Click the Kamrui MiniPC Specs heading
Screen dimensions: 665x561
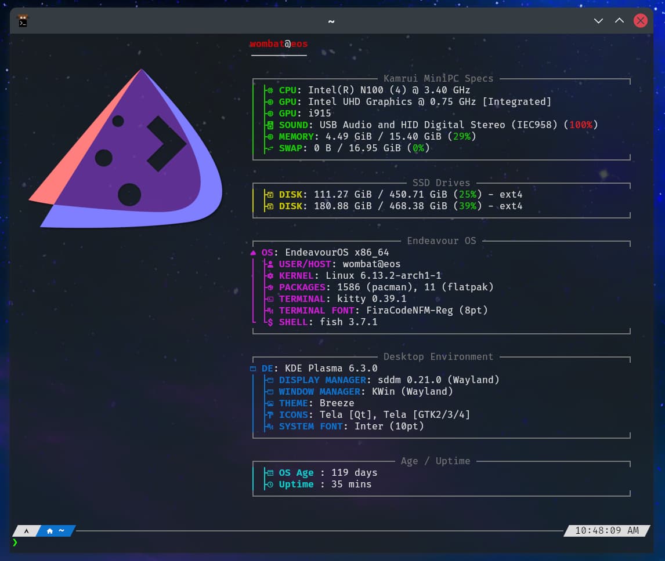tap(439, 78)
